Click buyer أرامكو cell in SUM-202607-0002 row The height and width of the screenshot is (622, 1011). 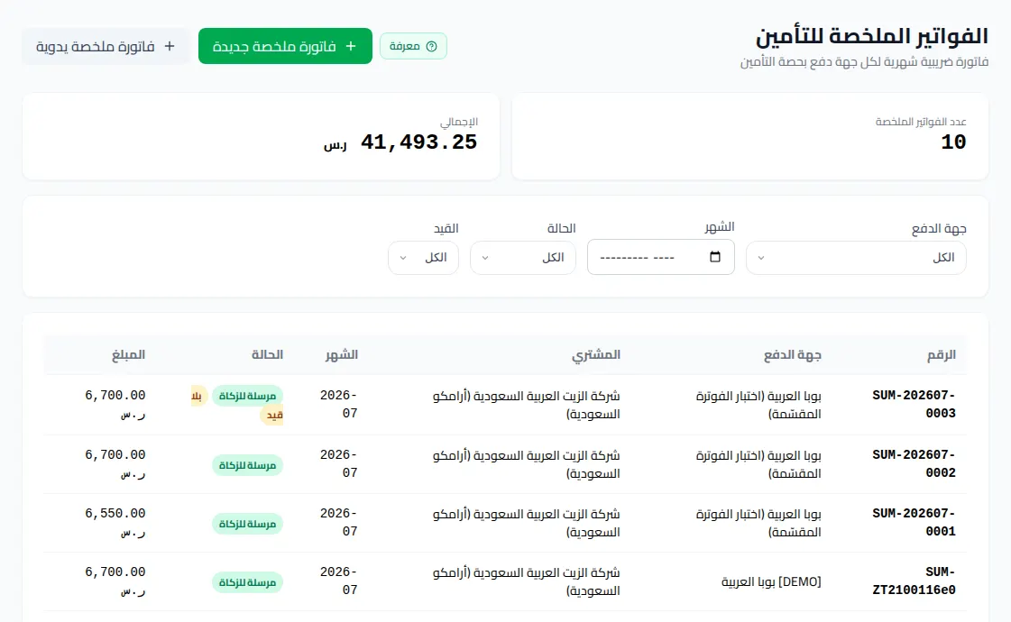(x=526, y=464)
